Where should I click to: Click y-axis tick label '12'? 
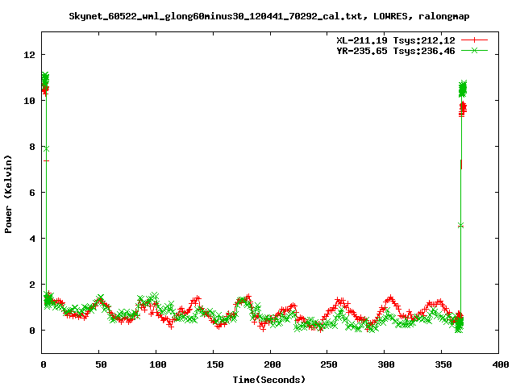29,55
